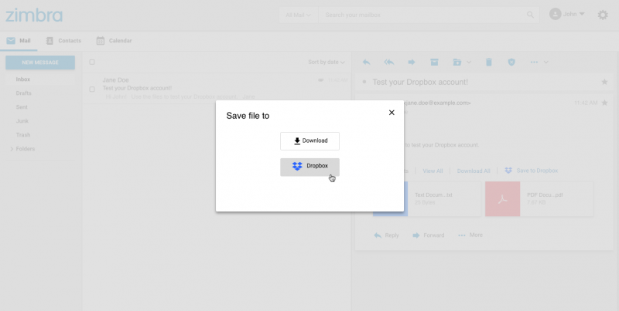The image size is (619, 311).
Task: Click the View All attachments link
Action: [x=433, y=171]
